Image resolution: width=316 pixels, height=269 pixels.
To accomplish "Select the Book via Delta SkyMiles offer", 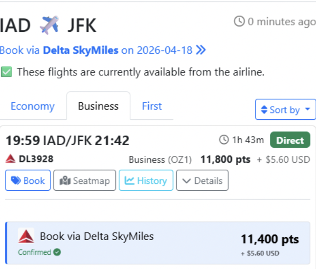I will tap(158, 243).
